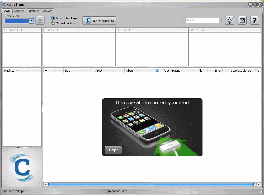The width and height of the screenshot is (264, 195).
Task: Sort tracks by Date last played column
Action: (238, 71)
